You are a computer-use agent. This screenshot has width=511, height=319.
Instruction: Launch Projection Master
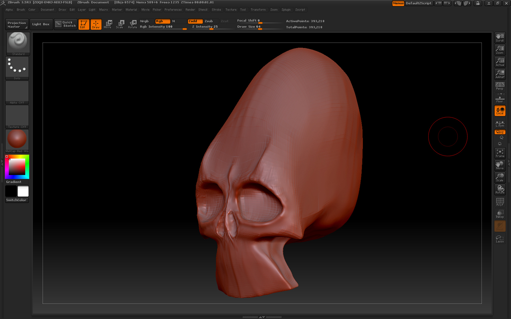pos(17,24)
